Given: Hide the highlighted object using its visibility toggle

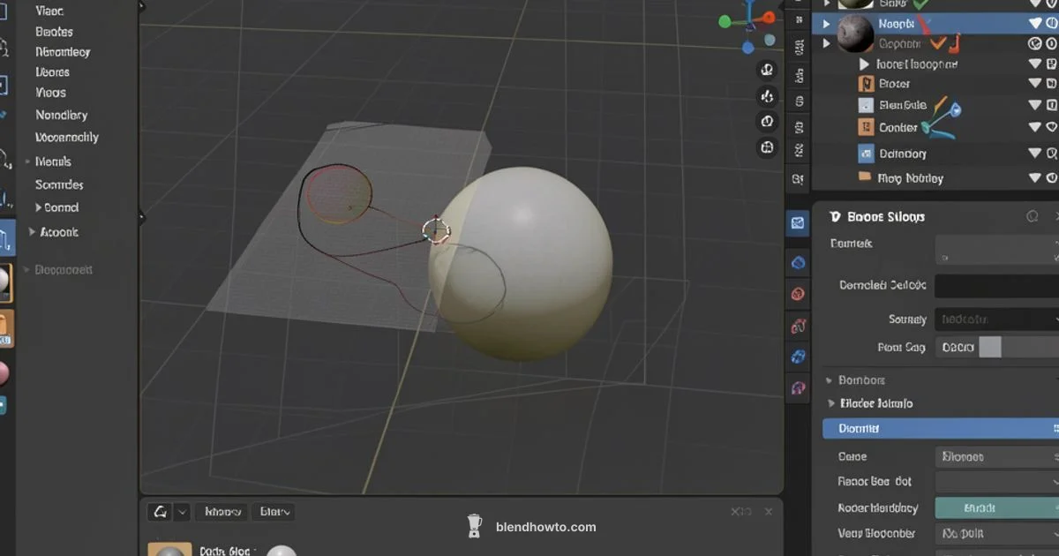Looking at the screenshot, I should pos(1034,24).
